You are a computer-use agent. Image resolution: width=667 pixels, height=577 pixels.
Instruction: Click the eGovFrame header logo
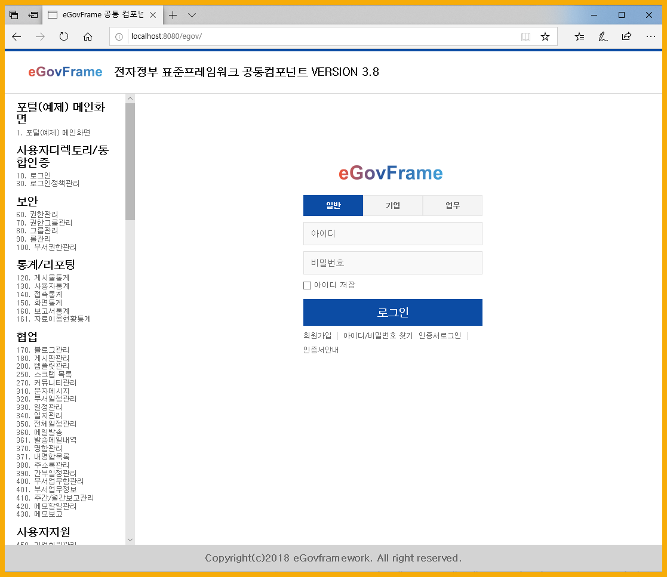tap(65, 72)
